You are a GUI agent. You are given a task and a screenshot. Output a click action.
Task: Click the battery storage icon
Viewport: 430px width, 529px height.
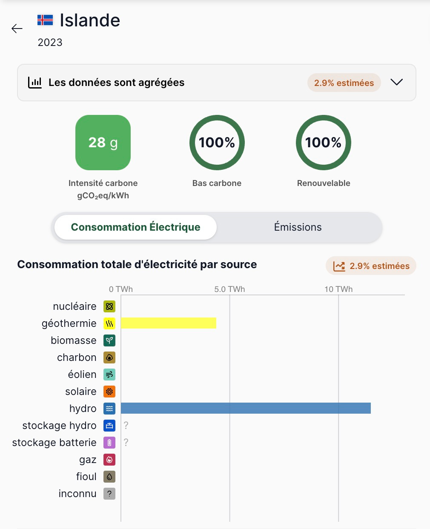109,443
